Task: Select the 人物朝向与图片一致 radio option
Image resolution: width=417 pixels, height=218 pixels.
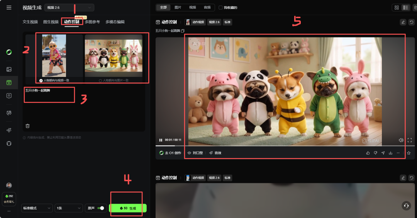Action: click(x=101, y=80)
